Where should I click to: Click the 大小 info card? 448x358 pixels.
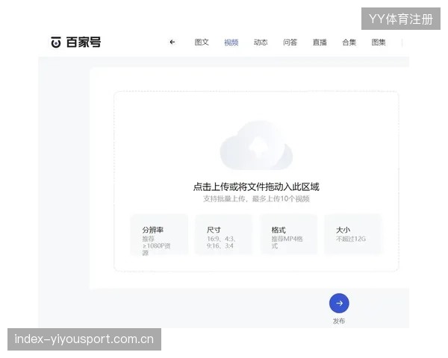tap(353, 234)
